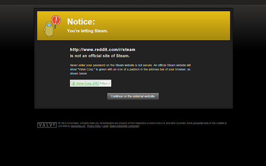
Task: Click the Continue on the external website button
Action: coord(133,96)
